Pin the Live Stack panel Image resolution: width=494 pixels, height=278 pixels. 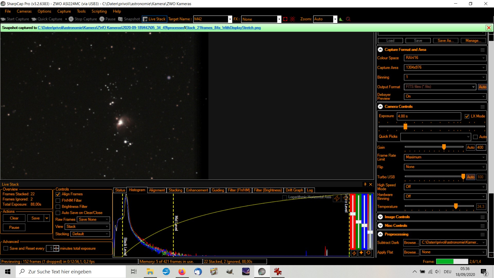click(x=365, y=184)
